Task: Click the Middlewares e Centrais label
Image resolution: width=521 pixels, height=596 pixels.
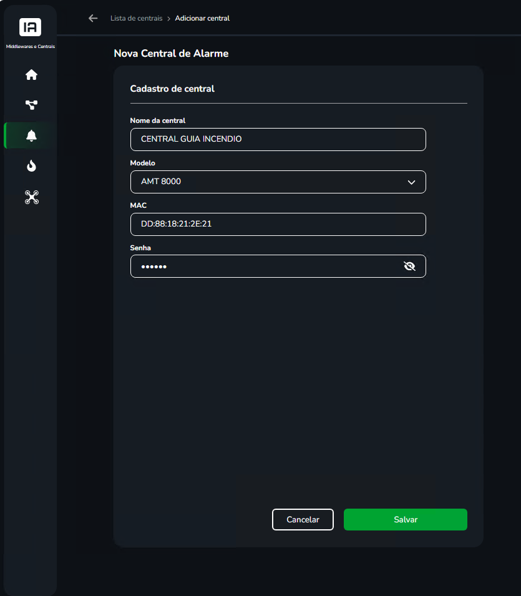Action: click(x=31, y=46)
